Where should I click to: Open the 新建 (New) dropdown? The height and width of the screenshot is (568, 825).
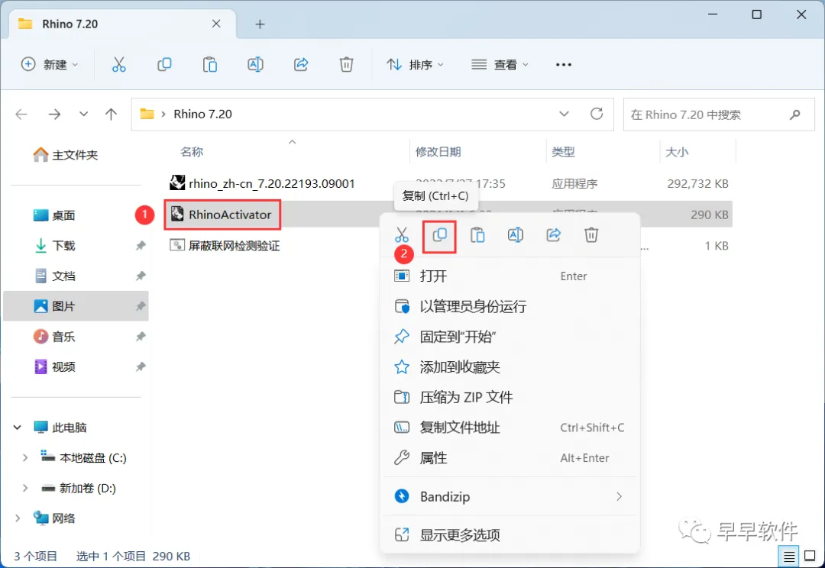point(50,65)
